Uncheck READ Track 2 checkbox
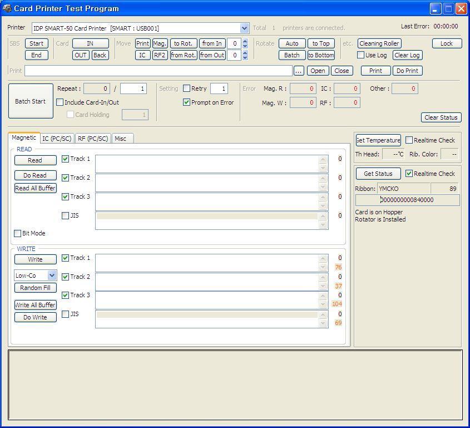The height and width of the screenshot is (428, 470). (x=65, y=178)
